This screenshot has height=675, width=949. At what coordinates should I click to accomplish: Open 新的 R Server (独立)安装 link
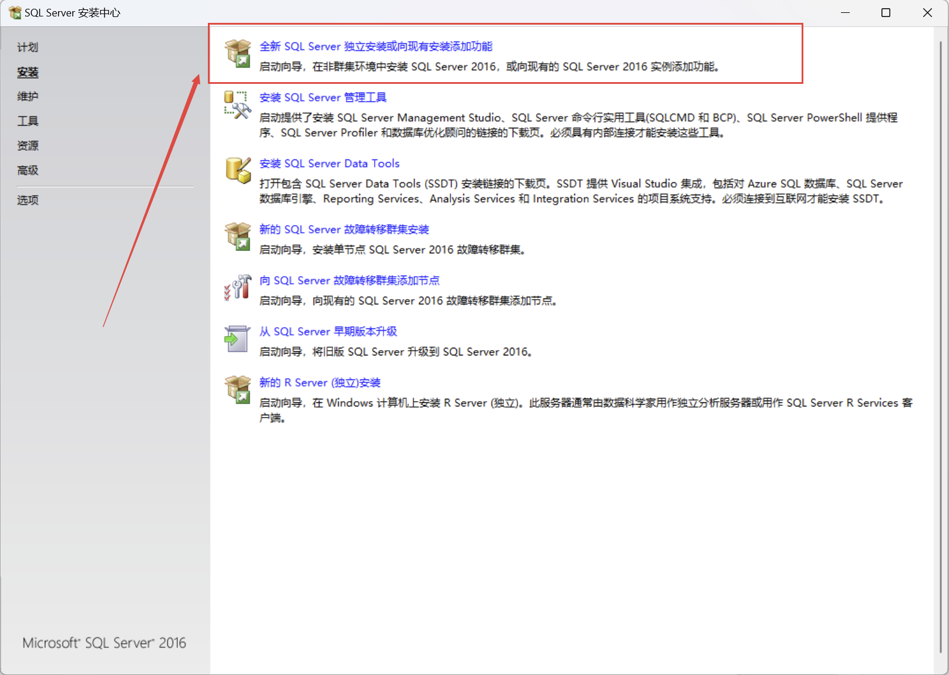coord(320,382)
